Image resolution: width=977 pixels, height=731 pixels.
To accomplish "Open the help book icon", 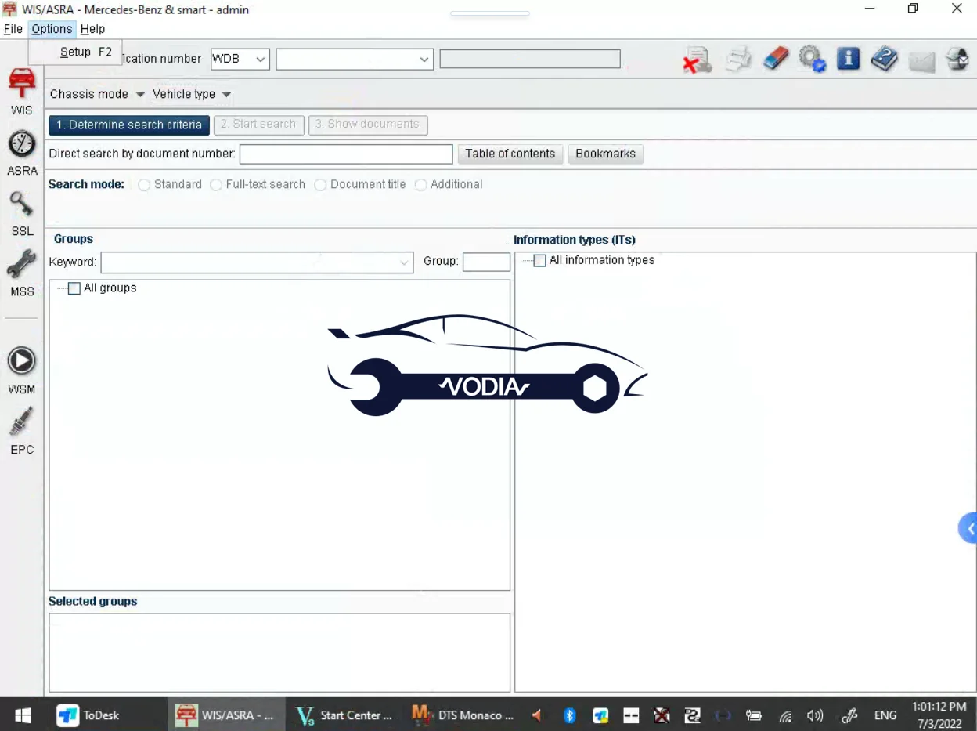I will pos(884,59).
